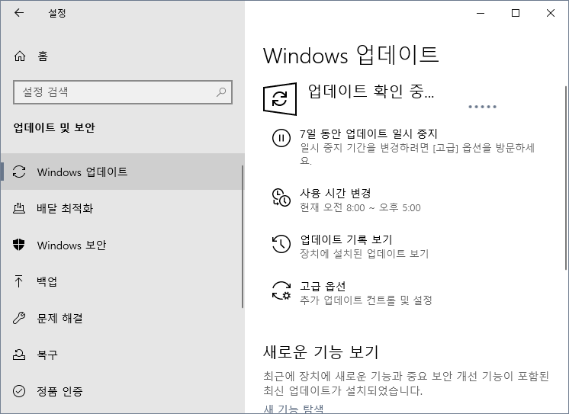Open 정품 인증 page
The height and width of the screenshot is (414, 569).
click(122, 391)
